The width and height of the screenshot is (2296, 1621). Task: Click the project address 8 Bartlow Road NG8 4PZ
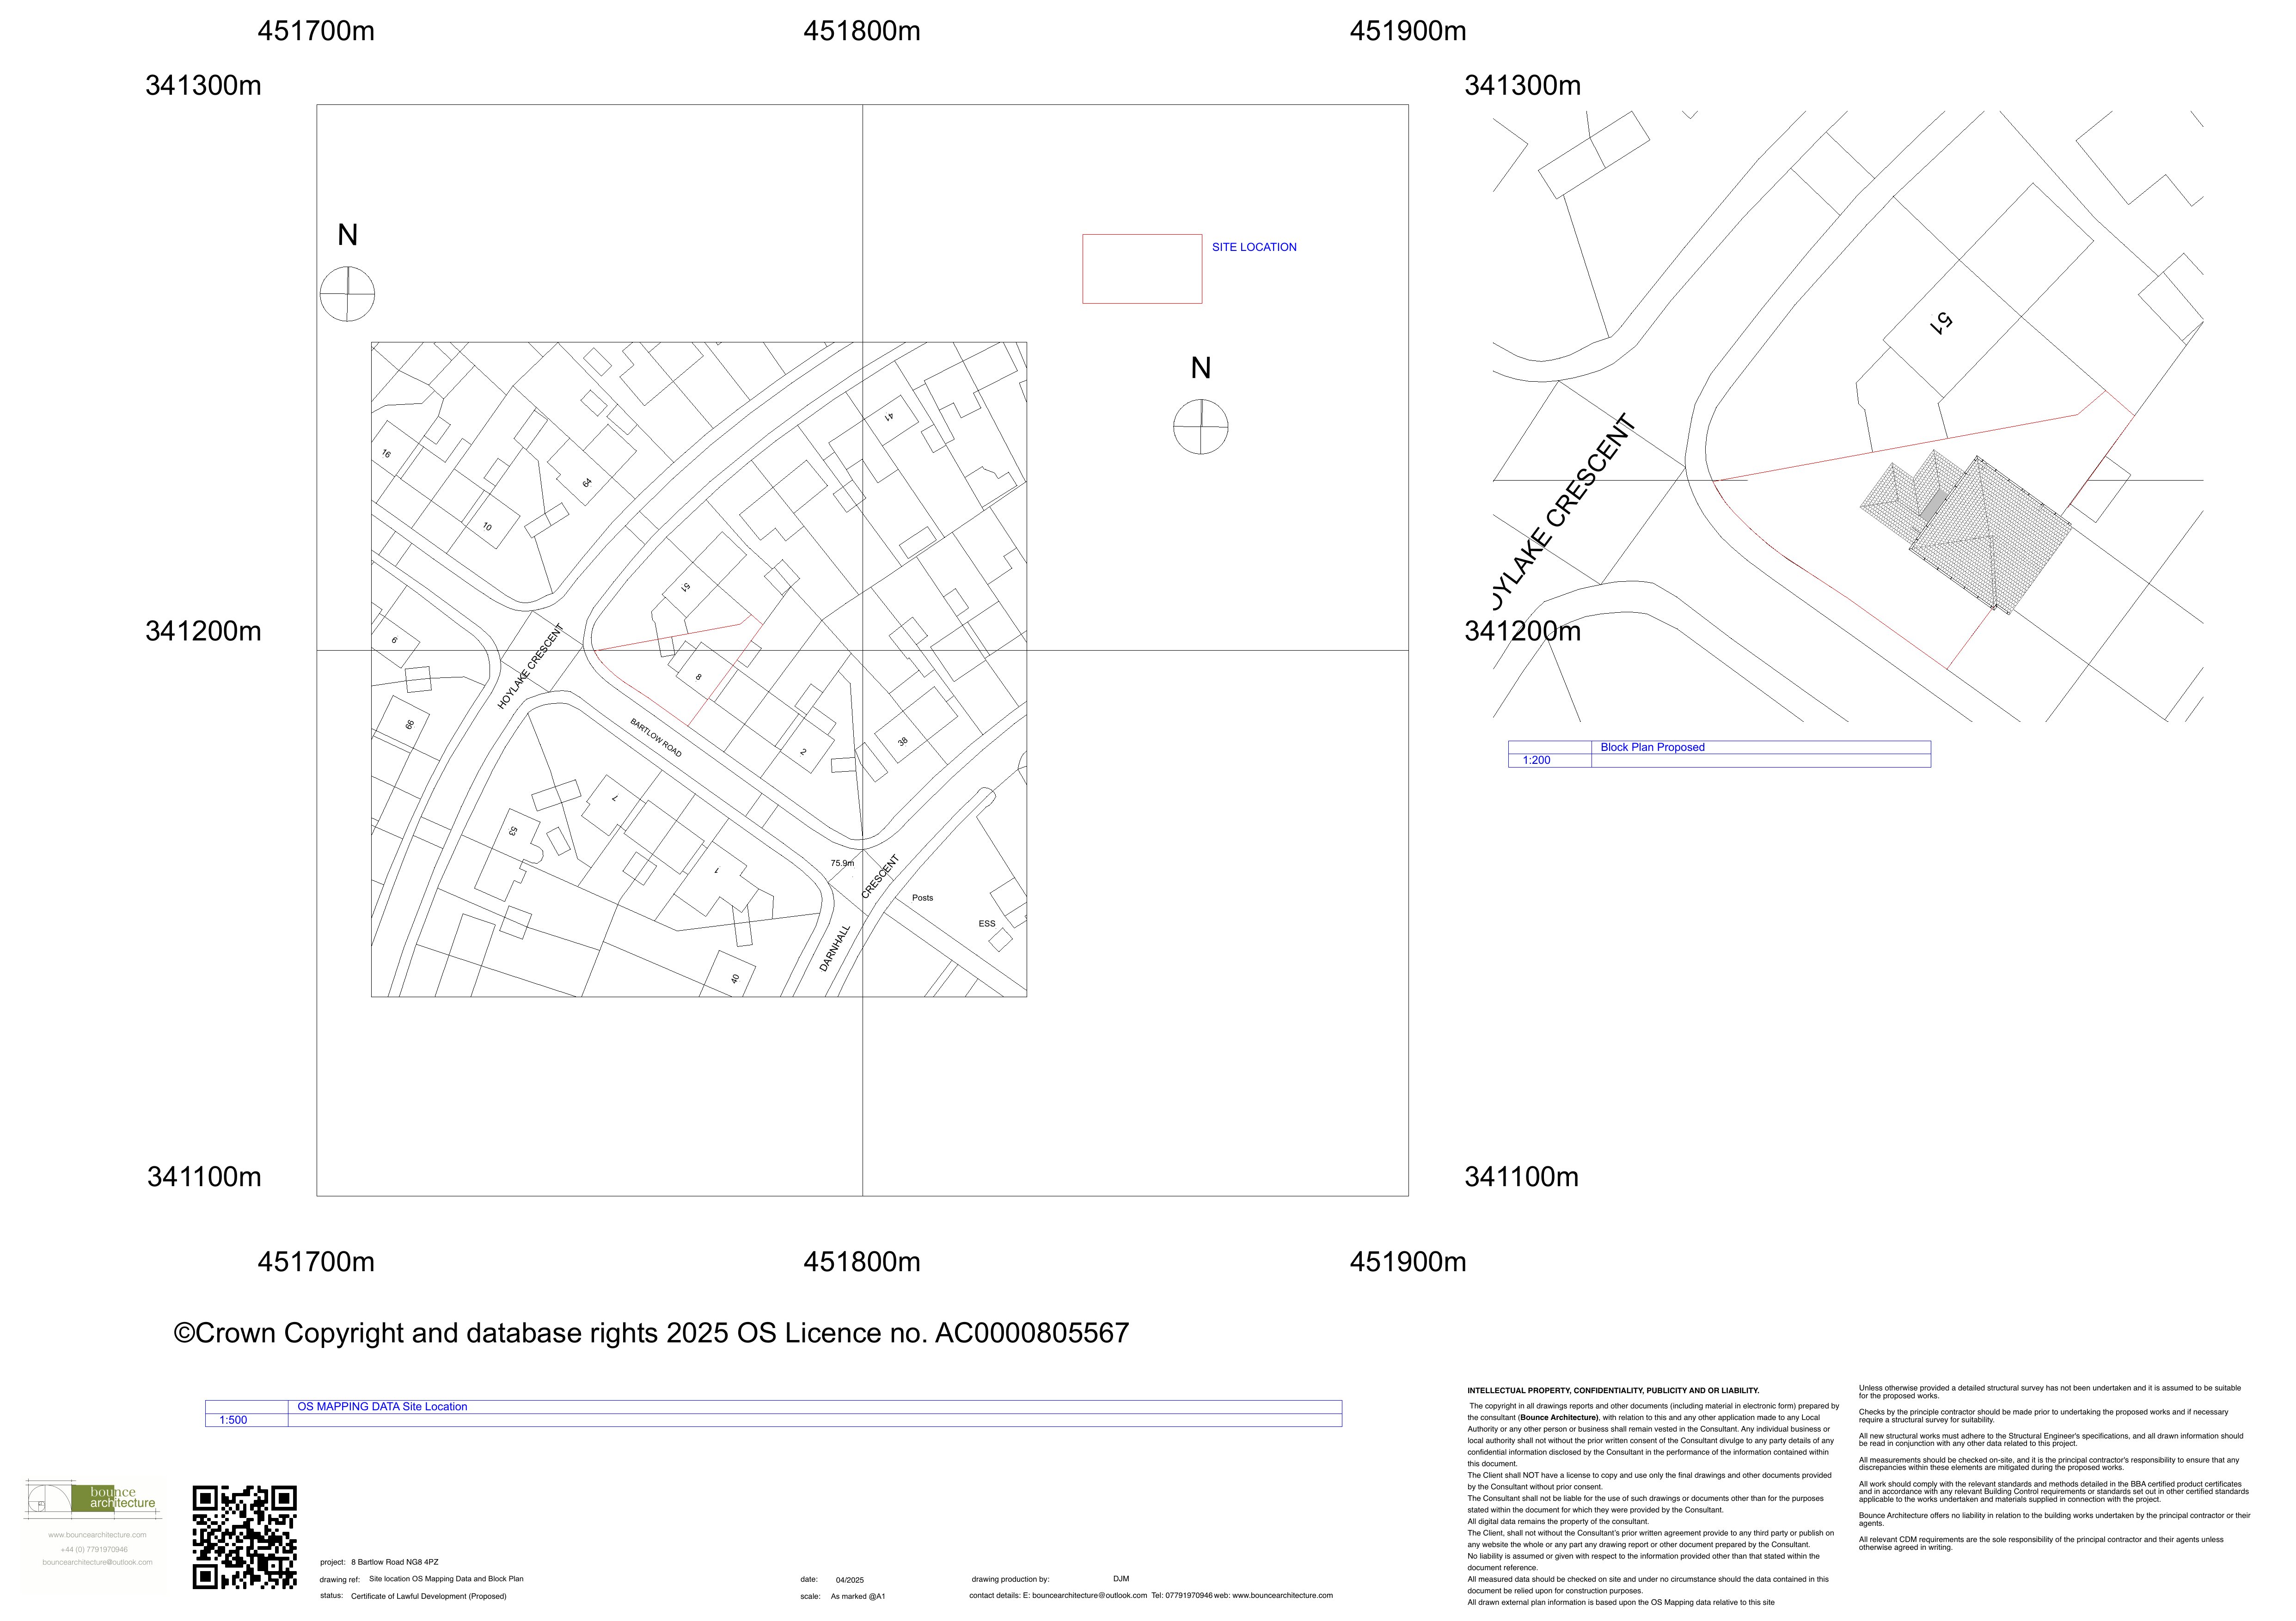click(395, 1562)
